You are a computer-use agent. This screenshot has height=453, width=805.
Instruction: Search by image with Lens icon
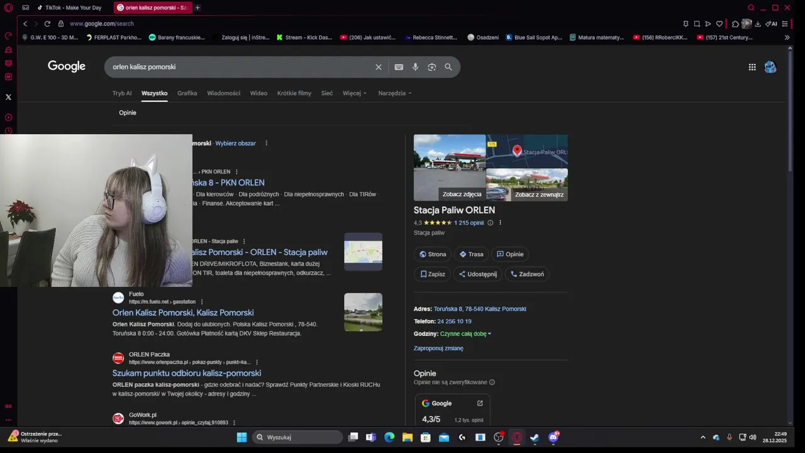coord(431,67)
